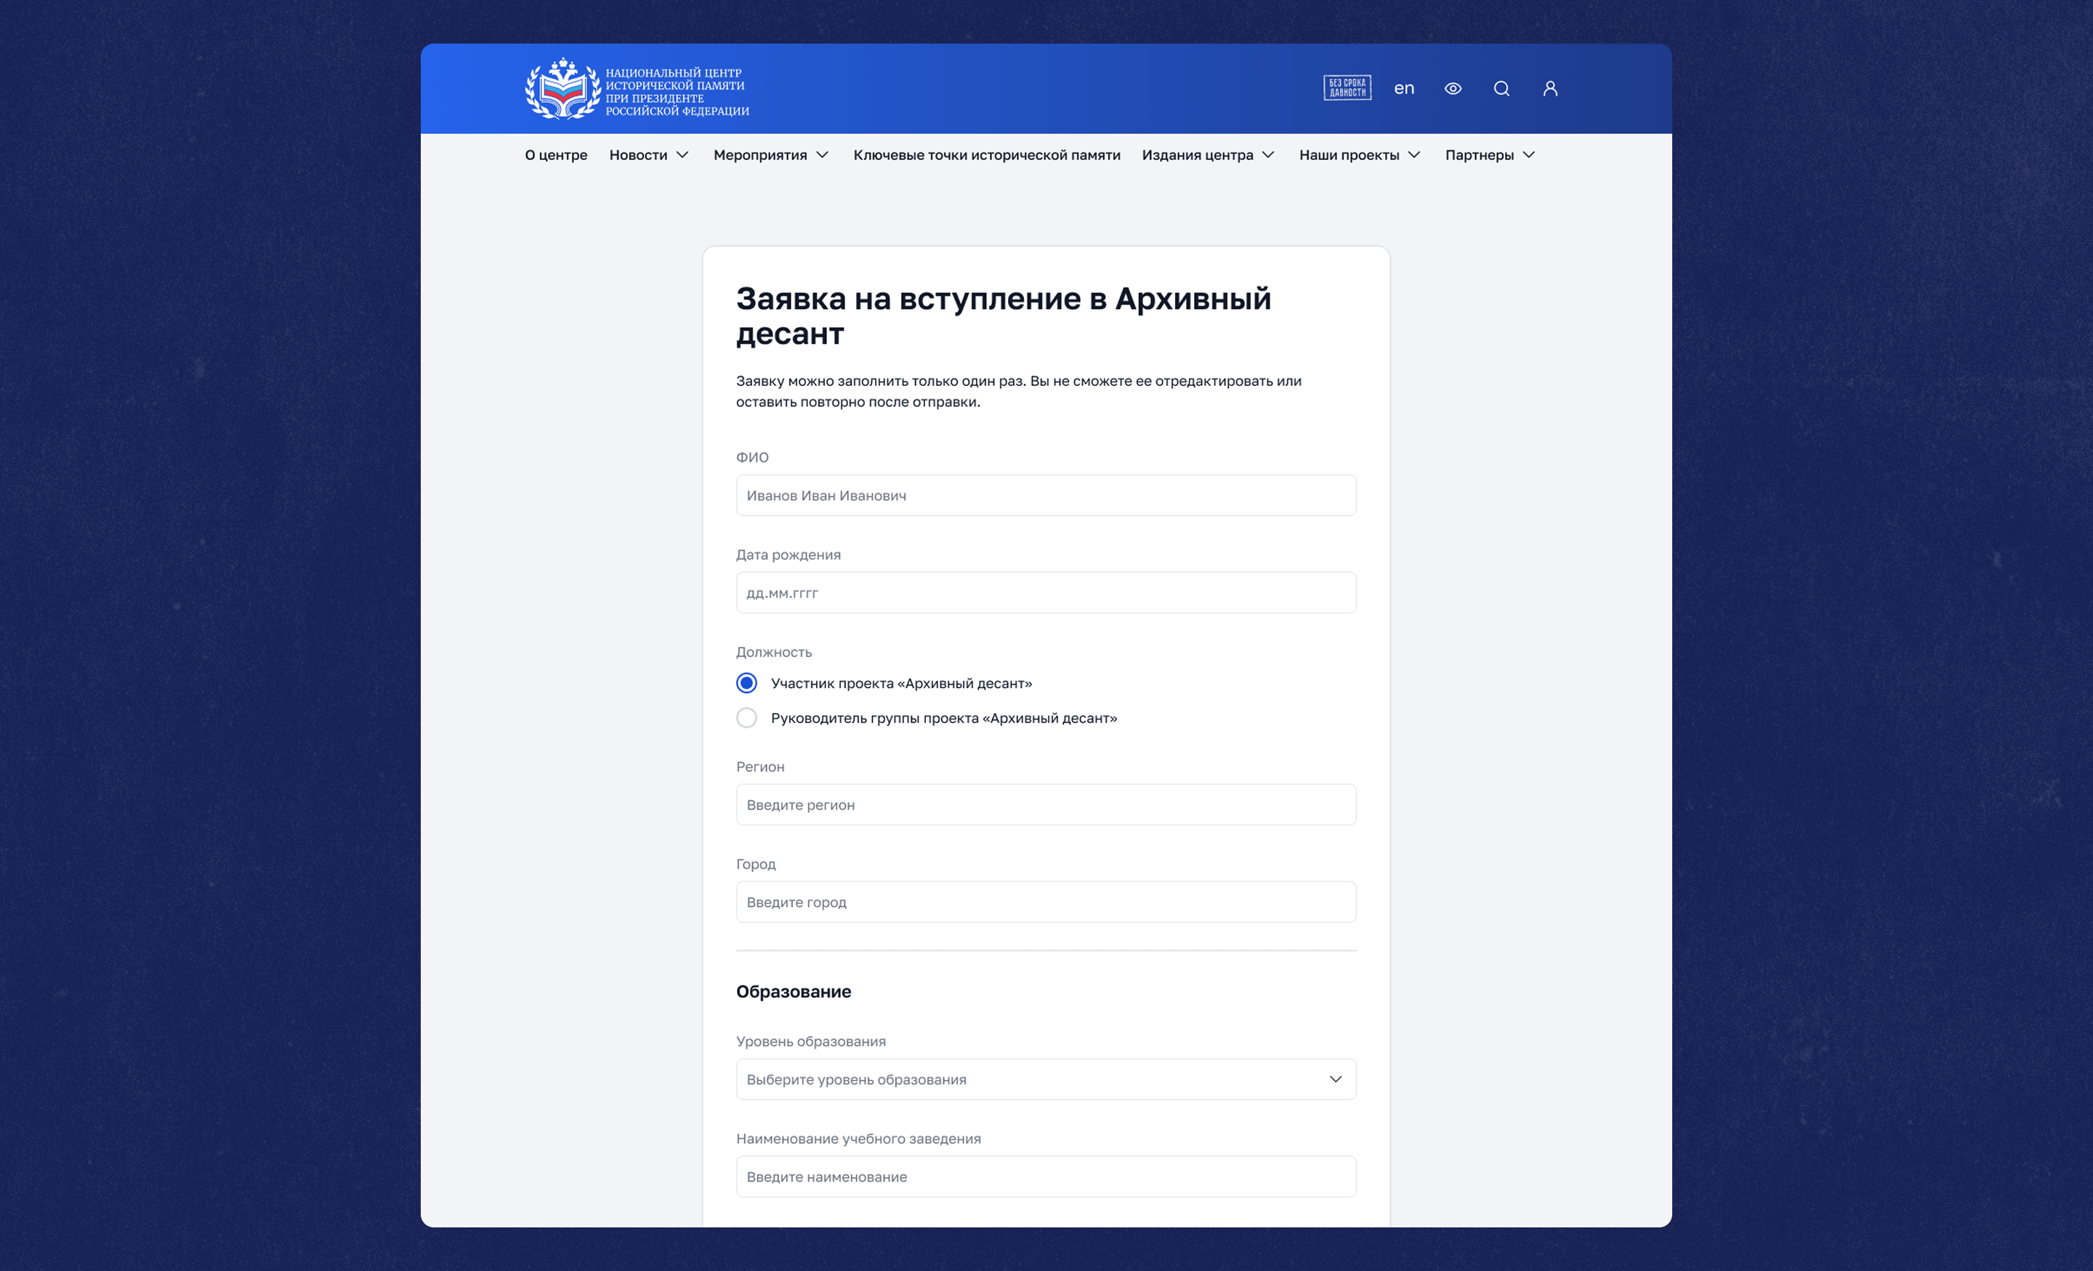Select 'Руководитель группы проекта' radio option

tap(746, 718)
